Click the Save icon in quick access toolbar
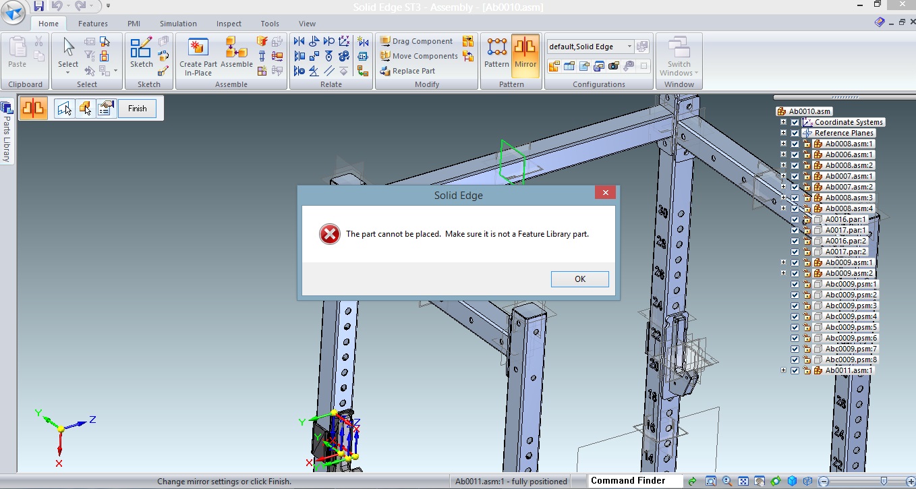The image size is (916, 489). point(38,6)
